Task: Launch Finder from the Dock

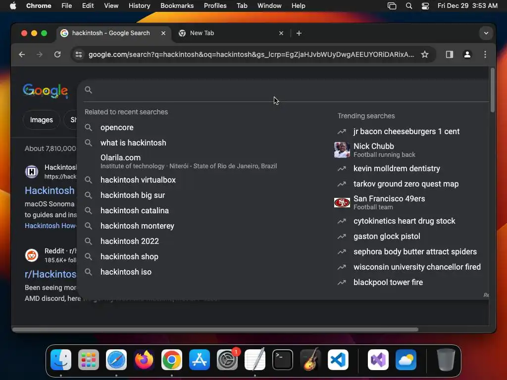Action: [x=61, y=360]
